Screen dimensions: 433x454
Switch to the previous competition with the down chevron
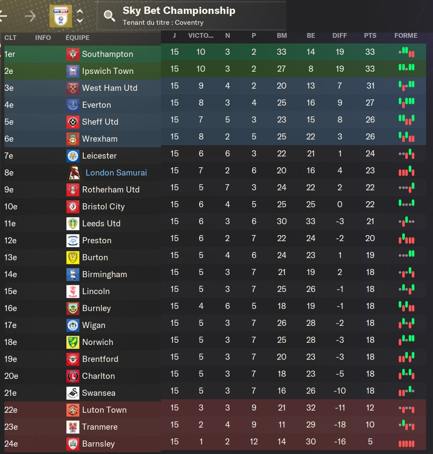[80, 20]
